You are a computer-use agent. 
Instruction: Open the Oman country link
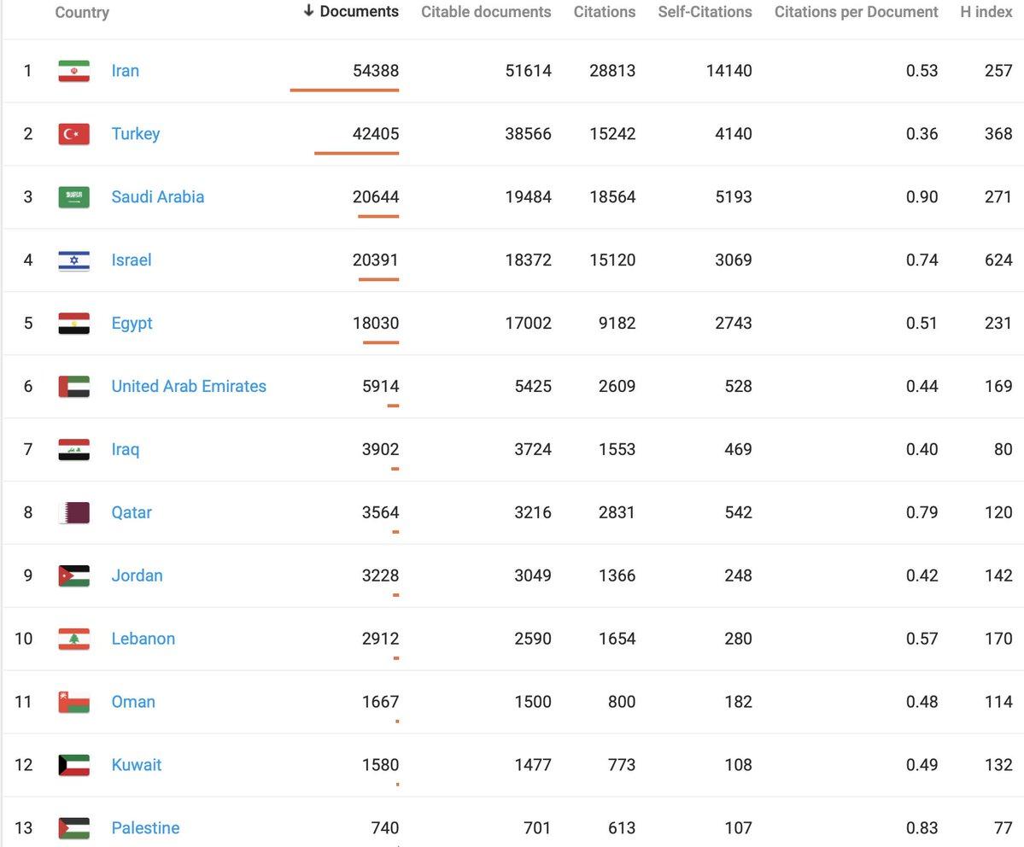[x=133, y=702]
